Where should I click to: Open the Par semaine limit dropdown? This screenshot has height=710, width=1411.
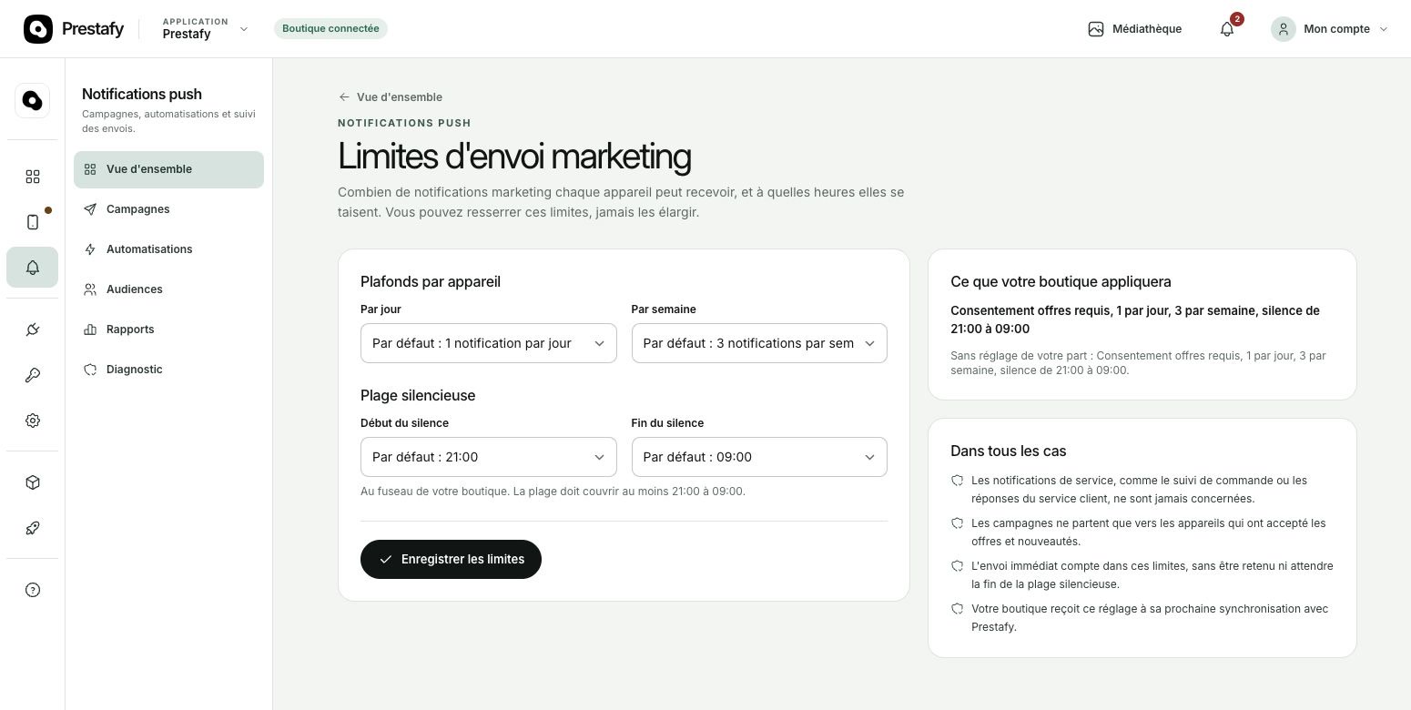[759, 343]
